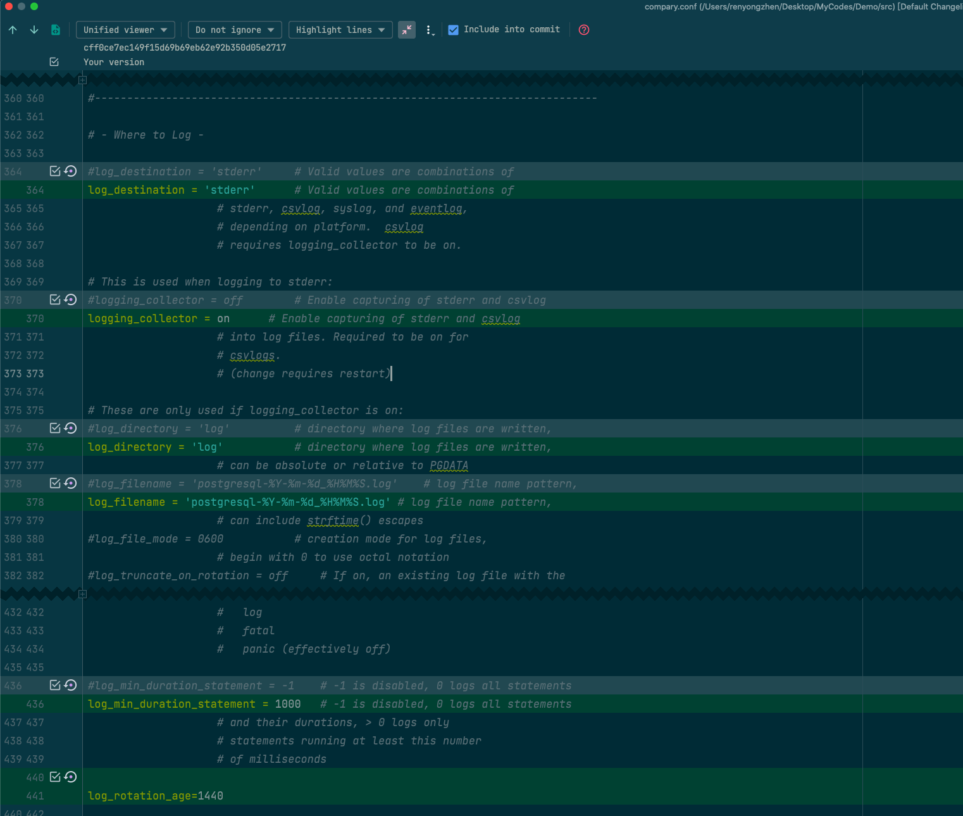
Task: Jump to source file icon
Action: point(56,30)
